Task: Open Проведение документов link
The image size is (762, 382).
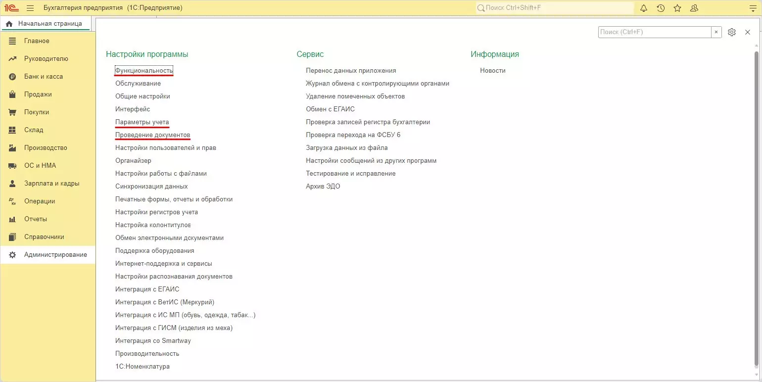Action: pyautogui.click(x=152, y=135)
